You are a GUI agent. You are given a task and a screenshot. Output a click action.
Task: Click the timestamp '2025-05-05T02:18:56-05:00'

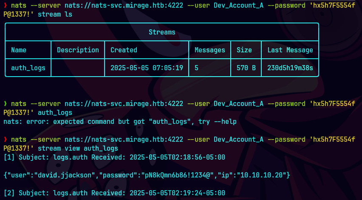pos(177,157)
